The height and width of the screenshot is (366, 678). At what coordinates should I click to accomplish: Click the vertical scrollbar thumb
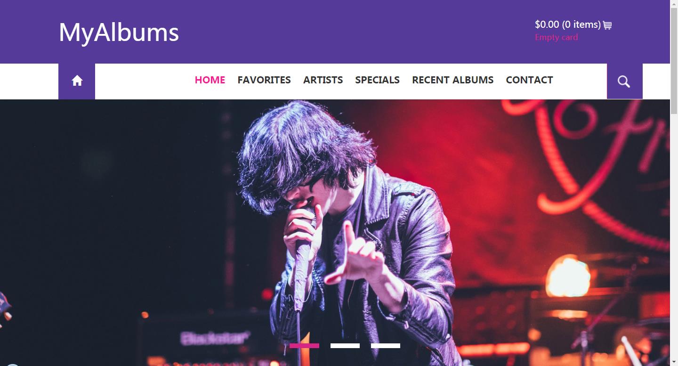tap(674, 60)
